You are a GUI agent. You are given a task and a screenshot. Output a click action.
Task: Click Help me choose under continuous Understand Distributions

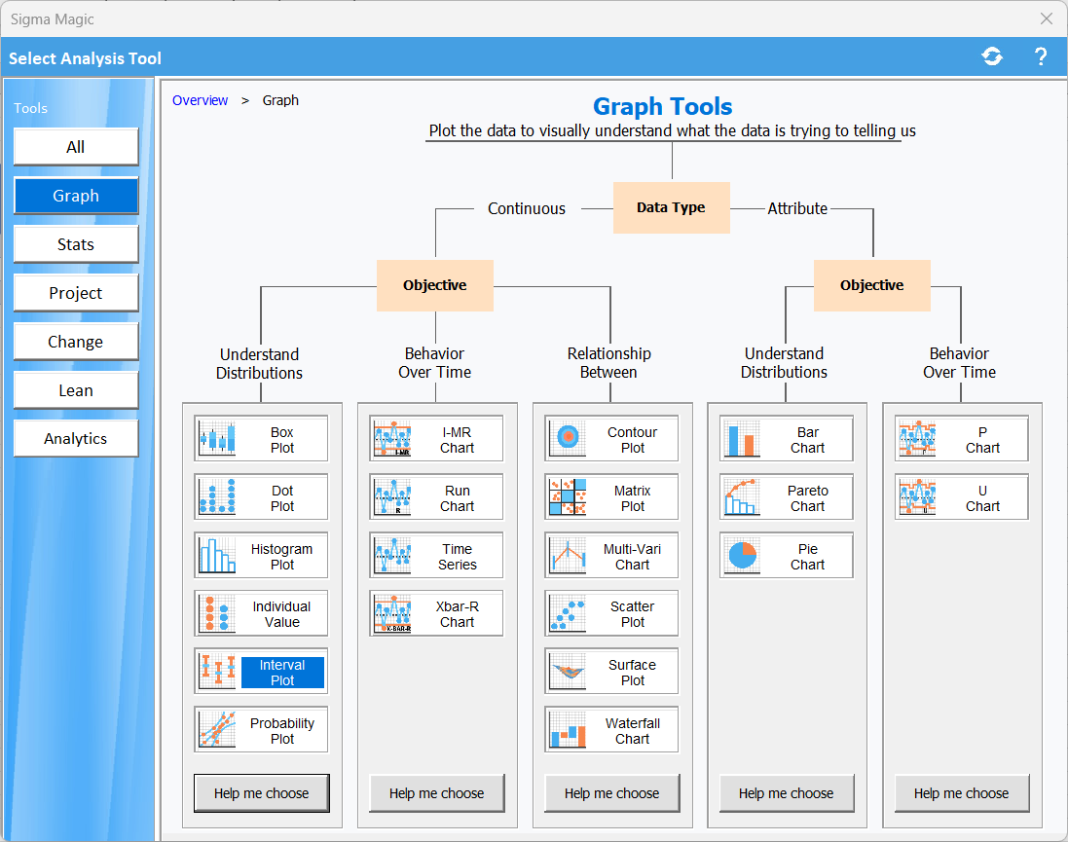coord(262,793)
